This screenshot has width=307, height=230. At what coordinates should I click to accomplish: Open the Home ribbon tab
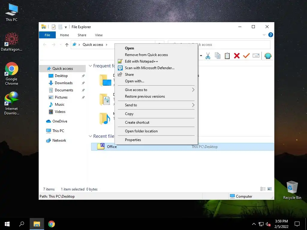64,35
